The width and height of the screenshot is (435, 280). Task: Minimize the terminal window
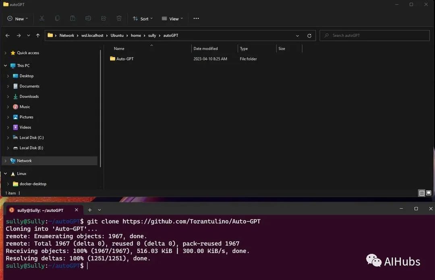point(401,208)
